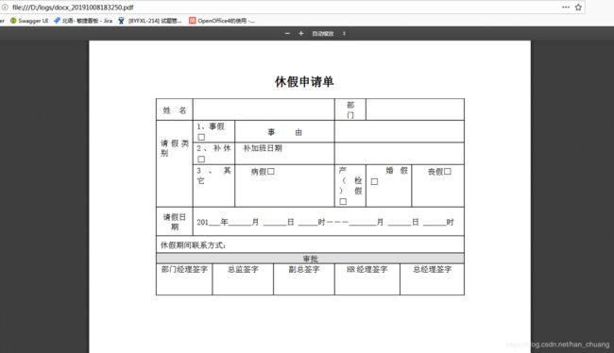Viewport: 614px width, 353px height.
Task: Tick the 补休 checkbox
Action: click(201, 159)
